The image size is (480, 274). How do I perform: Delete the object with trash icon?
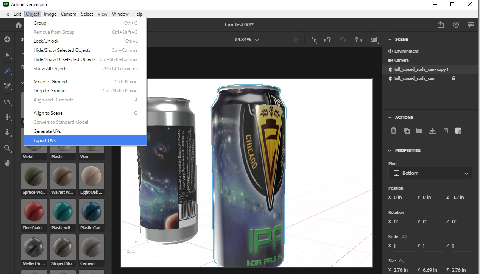pos(394,131)
